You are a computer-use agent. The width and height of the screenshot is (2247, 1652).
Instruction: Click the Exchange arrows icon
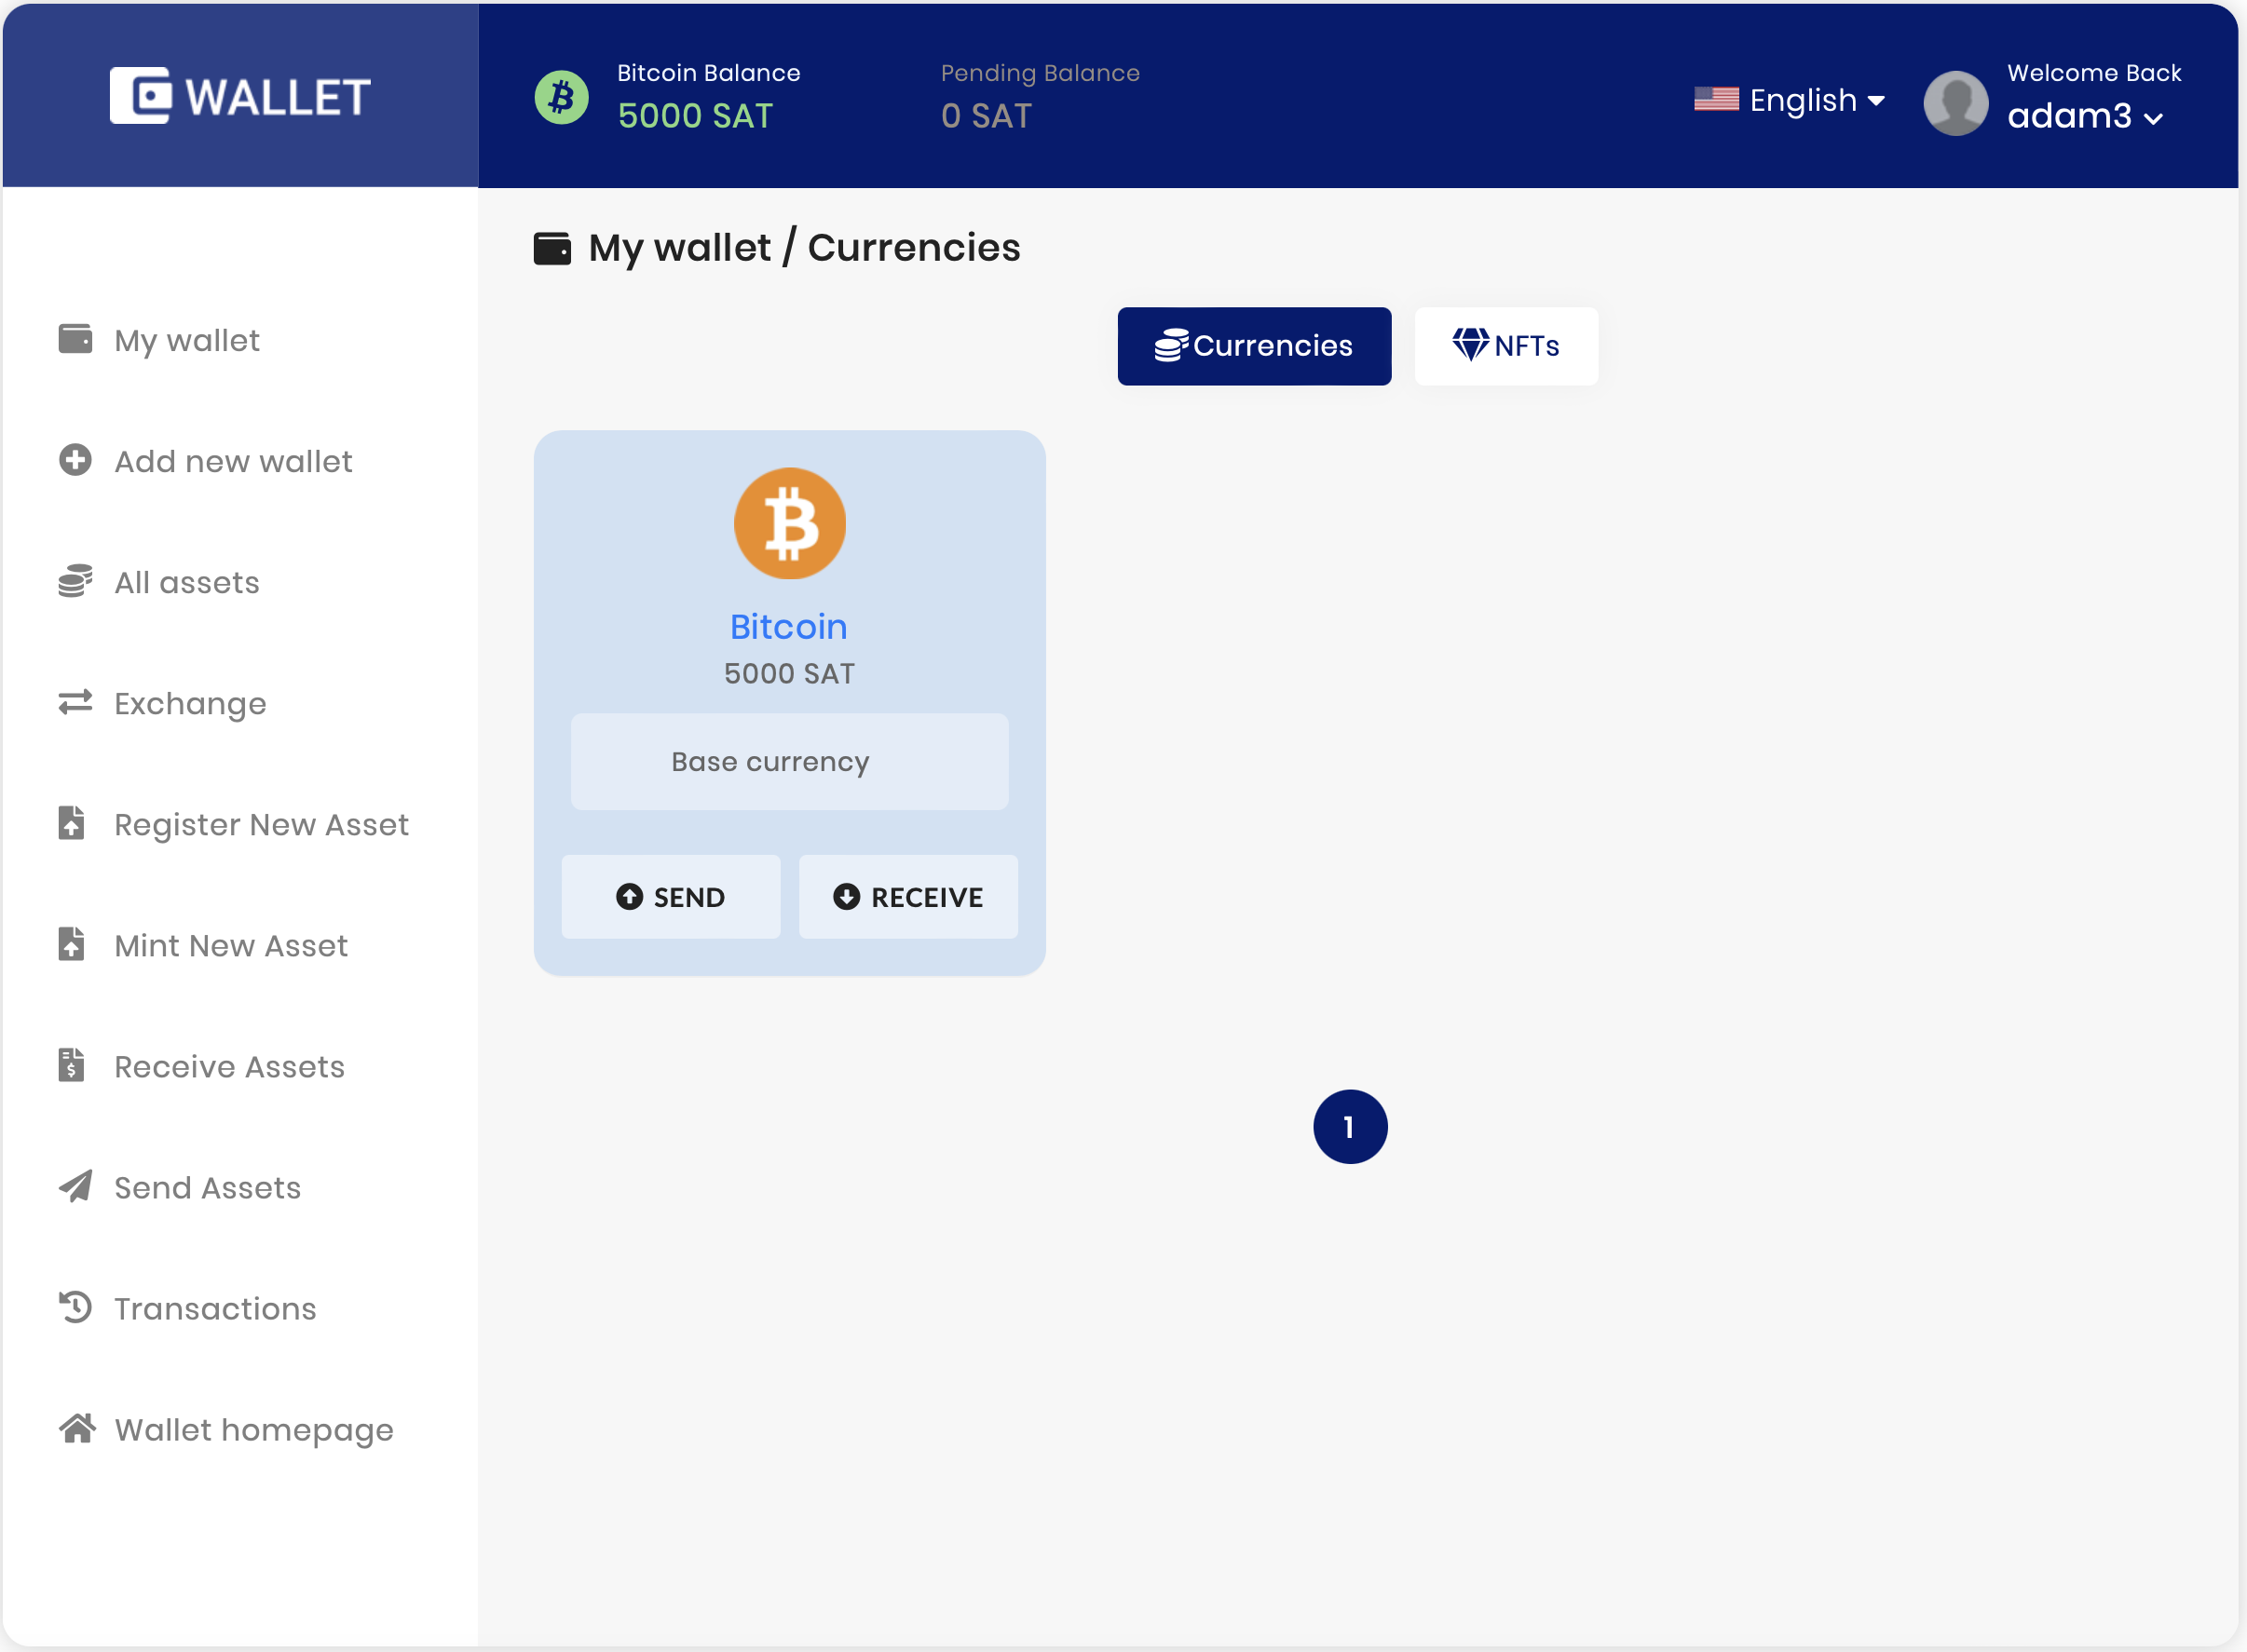[75, 703]
